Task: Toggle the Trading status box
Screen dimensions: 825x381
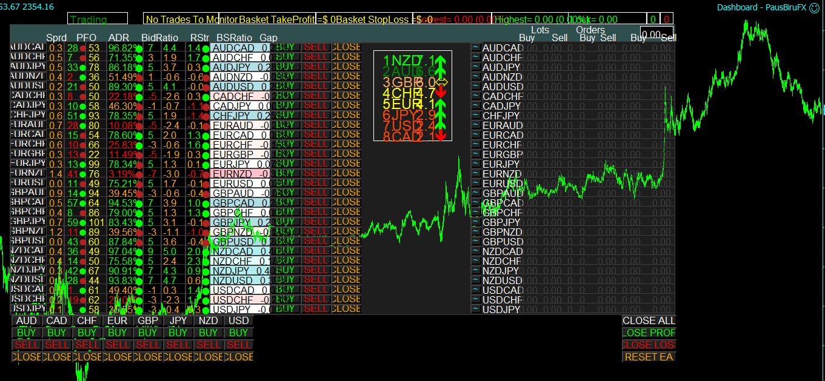Action: pos(97,20)
